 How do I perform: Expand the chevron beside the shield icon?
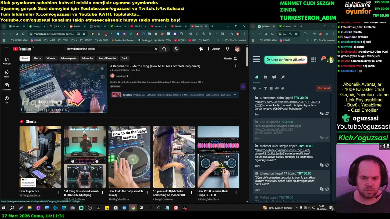point(260,88)
